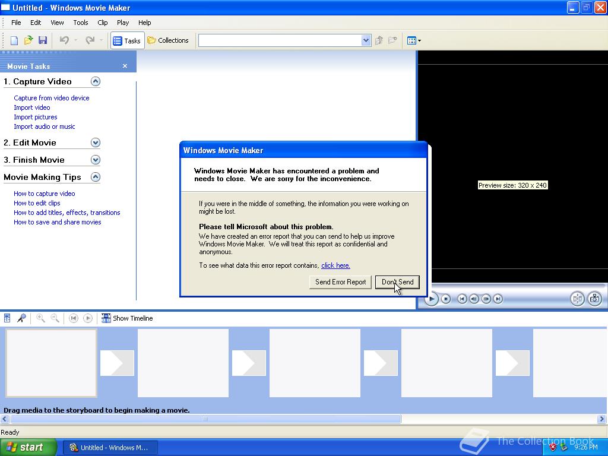608x456 pixels.
Task: Click the monitor seek bar
Action: 518,286
